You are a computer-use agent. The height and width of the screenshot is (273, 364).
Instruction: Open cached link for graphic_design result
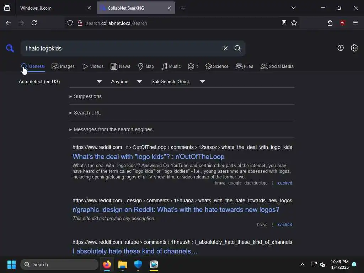[285, 225]
